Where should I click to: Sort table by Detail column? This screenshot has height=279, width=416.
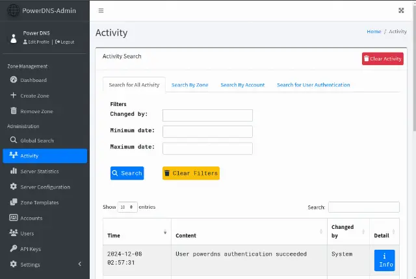click(384, 232)
